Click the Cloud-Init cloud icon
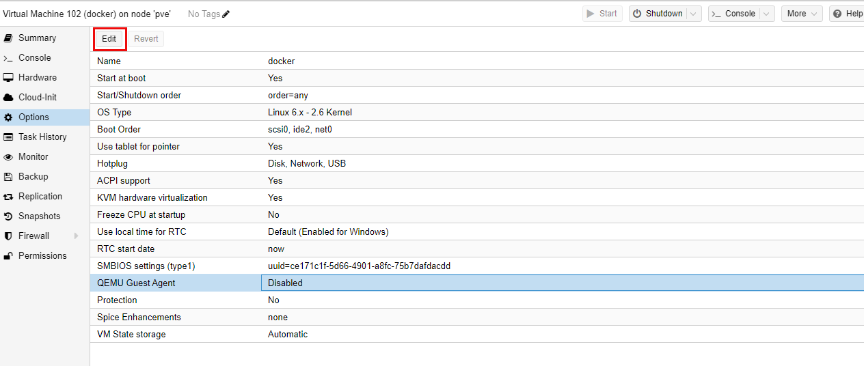Screen dimensions: 864x366 8,98
